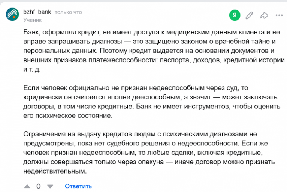Open the three-dot more options menu
Viewport: 287px width, 192px height.
[279, 15]
